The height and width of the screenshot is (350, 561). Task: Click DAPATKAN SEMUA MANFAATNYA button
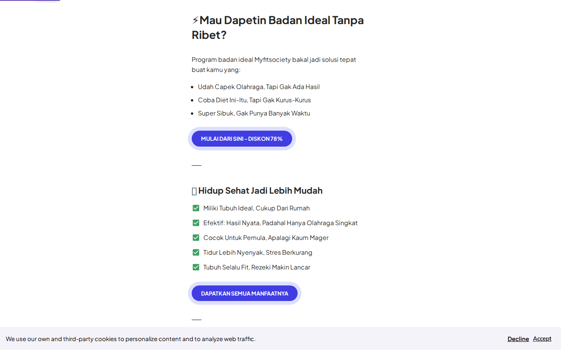[x=245, y=293]
